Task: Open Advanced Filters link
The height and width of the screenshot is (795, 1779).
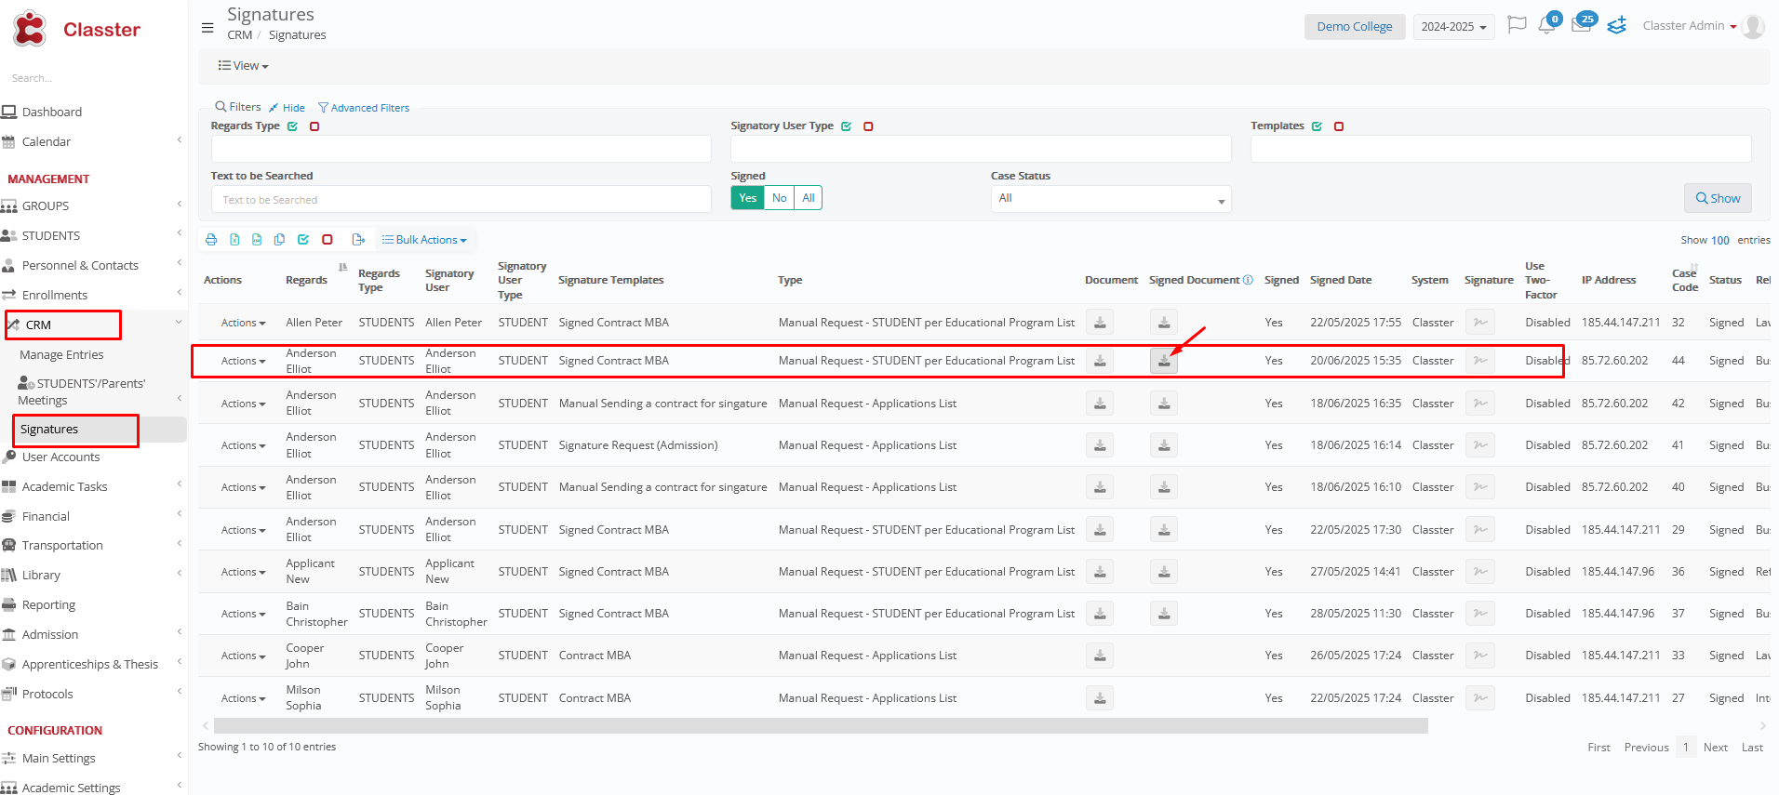Action: [x=364, y=108]
